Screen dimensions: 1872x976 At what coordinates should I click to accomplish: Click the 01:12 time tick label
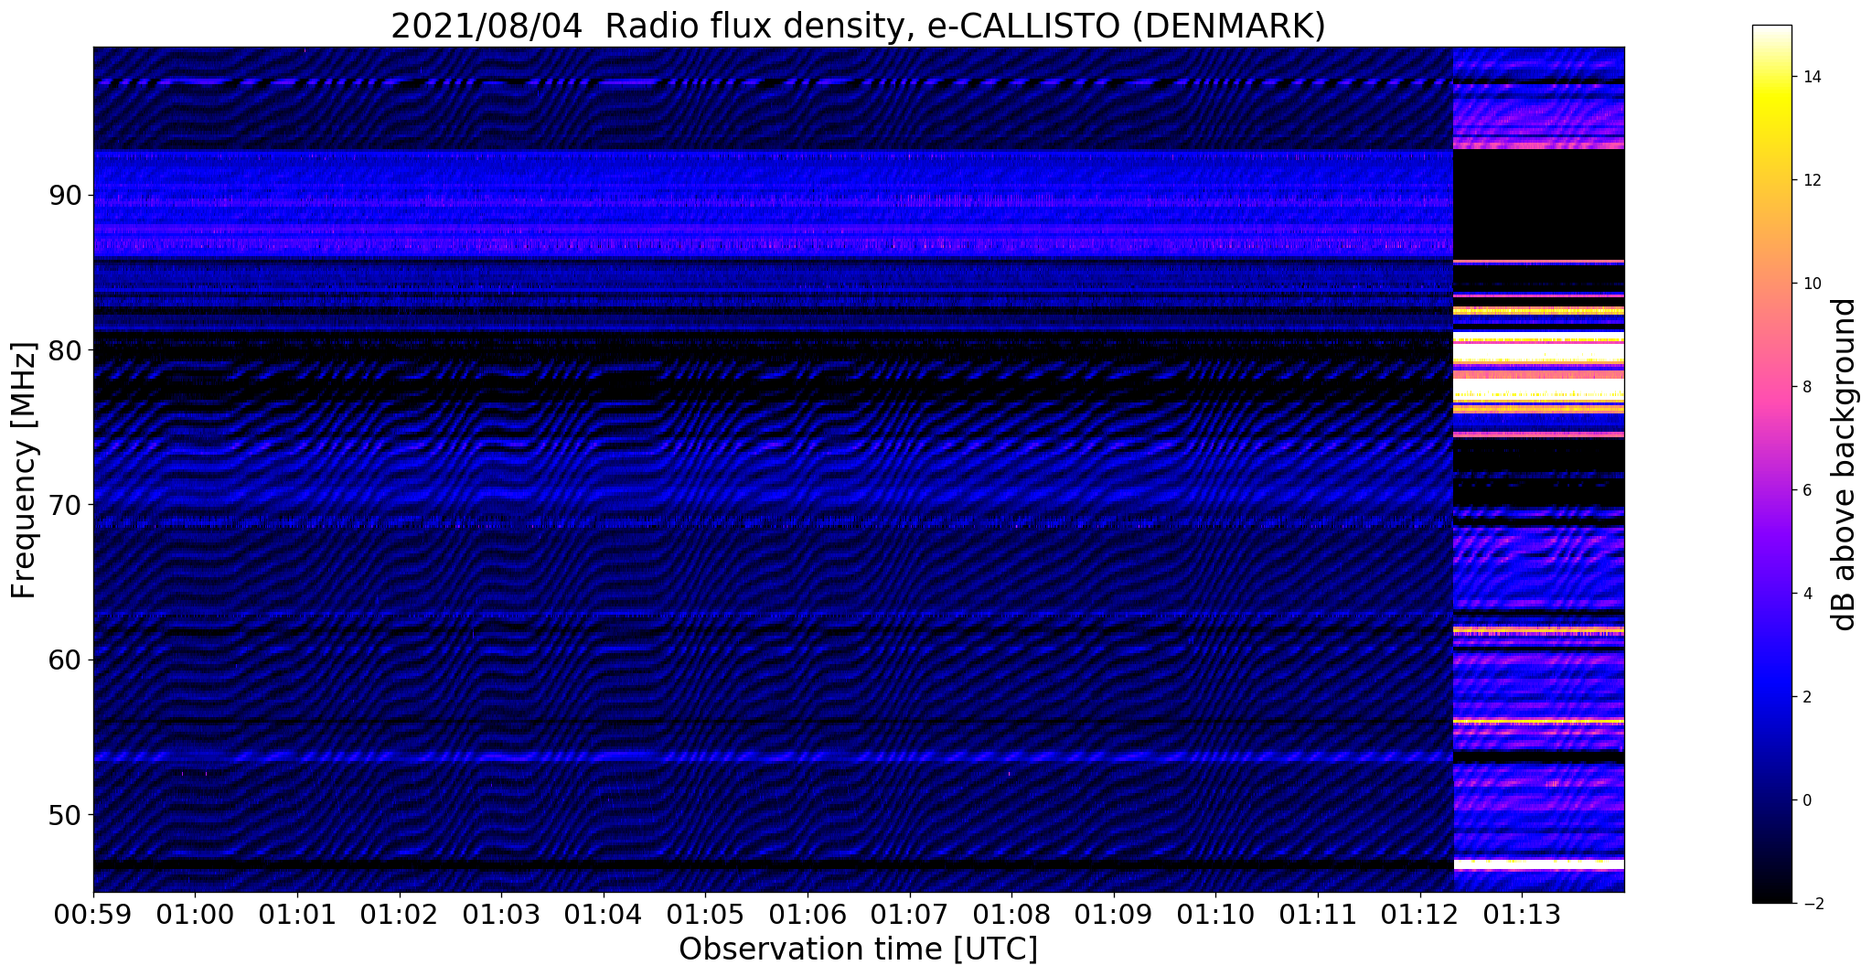tap(1420, 914)
